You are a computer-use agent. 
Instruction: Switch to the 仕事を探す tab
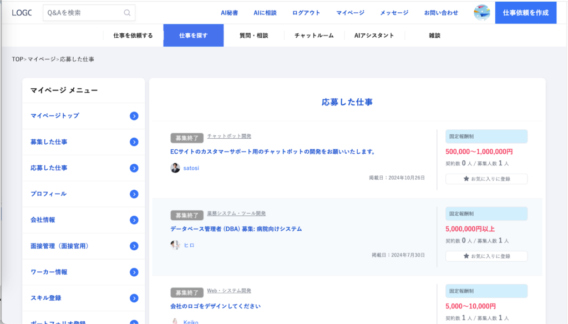(x=194, y=36)
